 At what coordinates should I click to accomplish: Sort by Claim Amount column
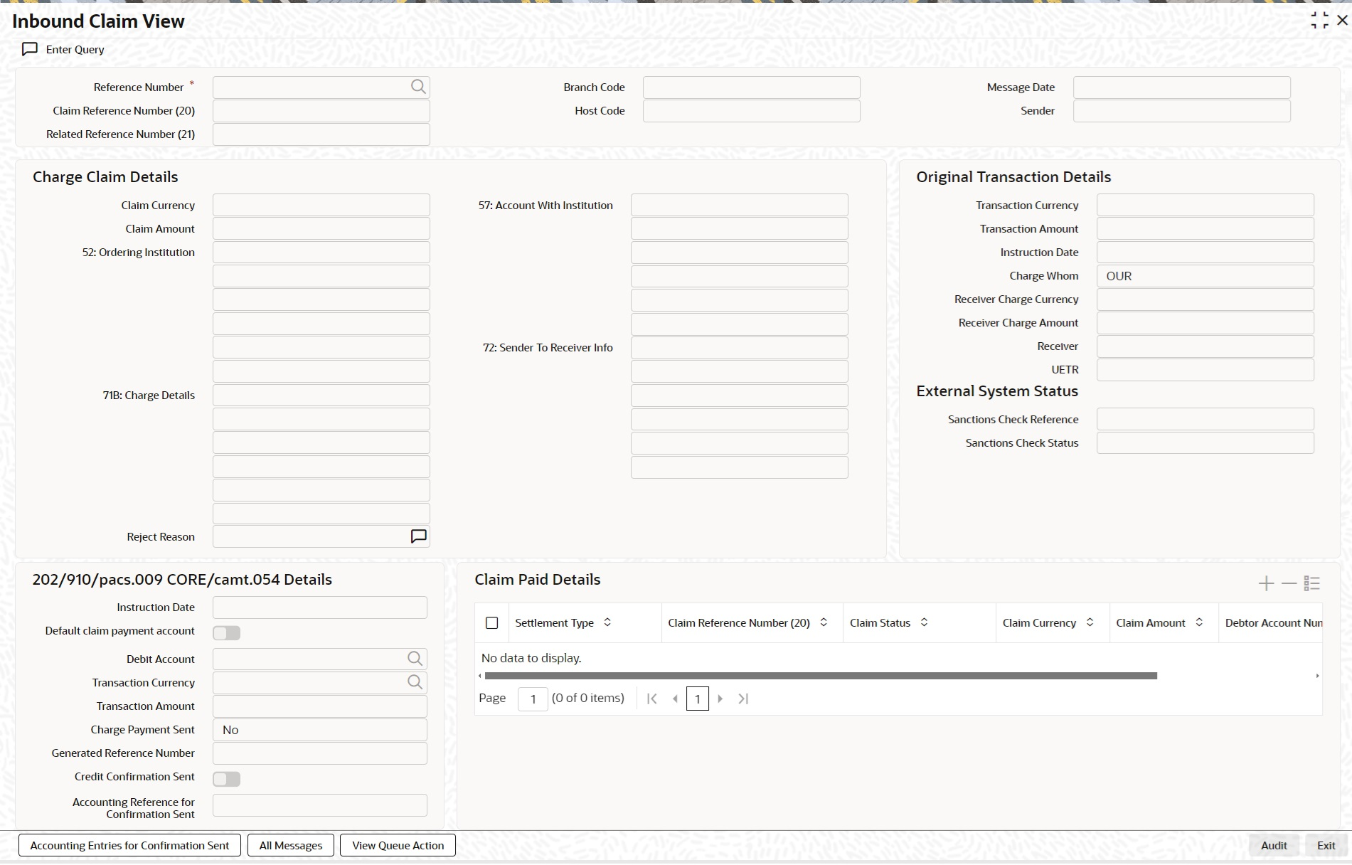point(1199,622)
